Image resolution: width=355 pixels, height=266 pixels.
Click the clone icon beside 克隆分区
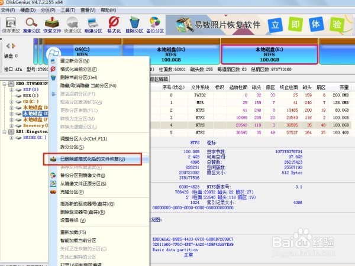click(53, 192)
